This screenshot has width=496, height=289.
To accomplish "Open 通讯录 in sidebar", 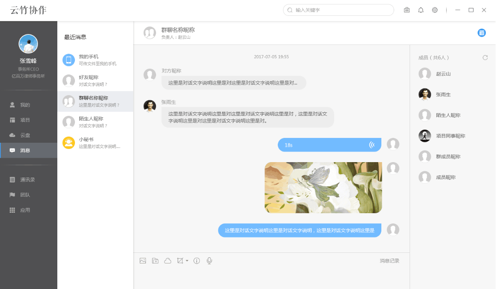I will pos(29,180).
